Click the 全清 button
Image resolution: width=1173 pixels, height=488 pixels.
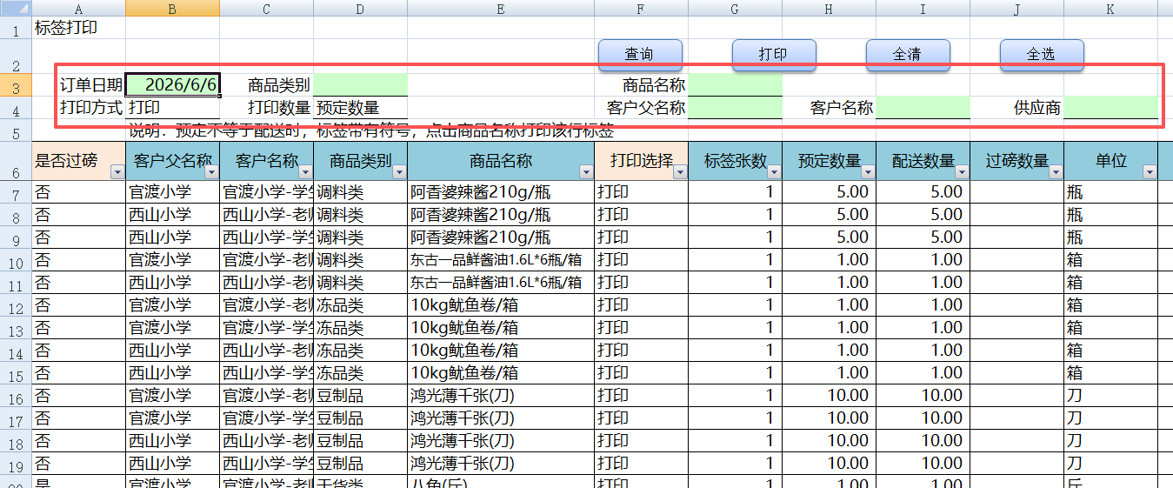908,54
